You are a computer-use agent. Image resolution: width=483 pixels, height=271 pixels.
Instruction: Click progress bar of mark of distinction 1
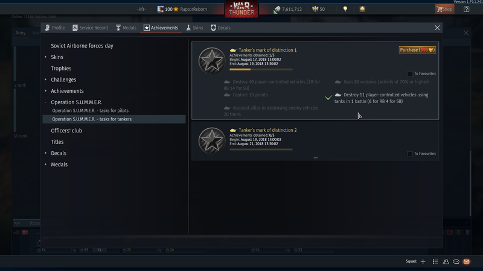(x=261, y=69)
